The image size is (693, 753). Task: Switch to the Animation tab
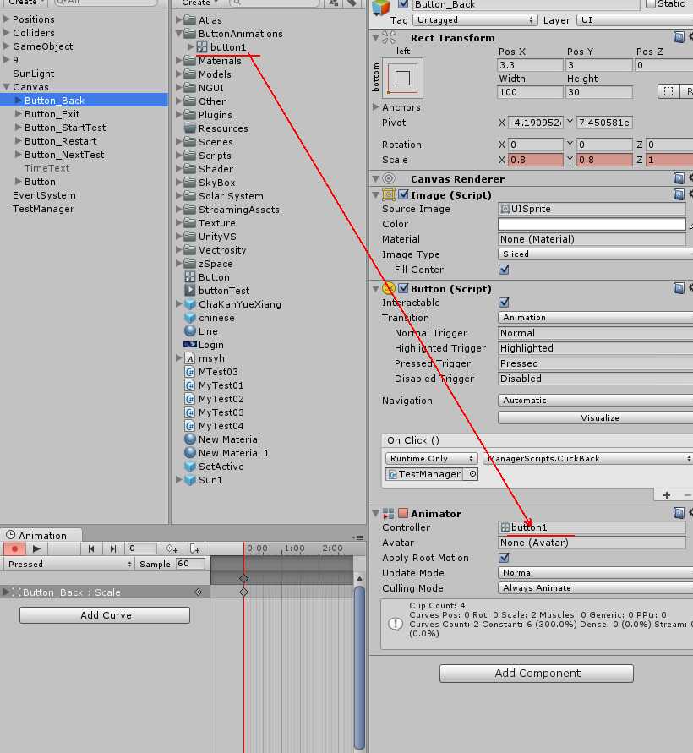[41, 535]
